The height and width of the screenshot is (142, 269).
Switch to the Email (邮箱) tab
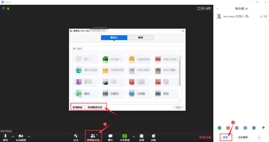[x=140, y=37]
